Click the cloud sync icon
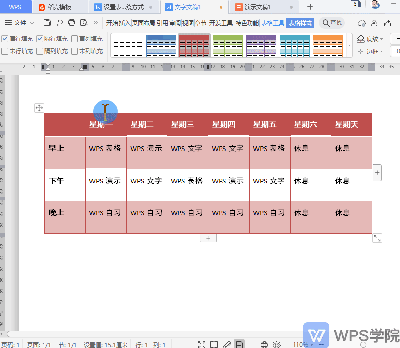The width and height of the screenshot is (400, 348). 361,23
